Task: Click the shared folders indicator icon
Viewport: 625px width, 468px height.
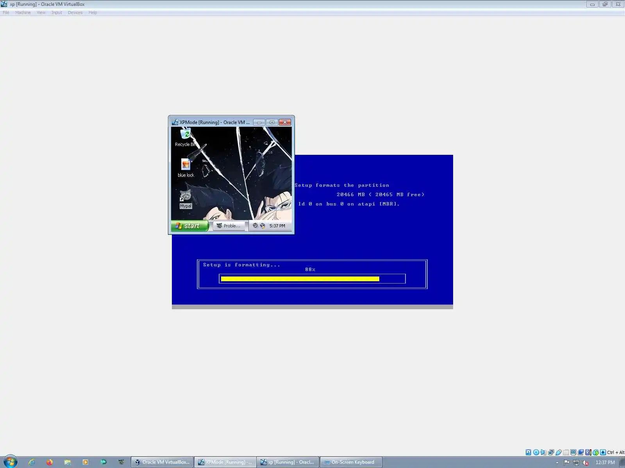Action: pyautogui.click(x=566, y=452)
